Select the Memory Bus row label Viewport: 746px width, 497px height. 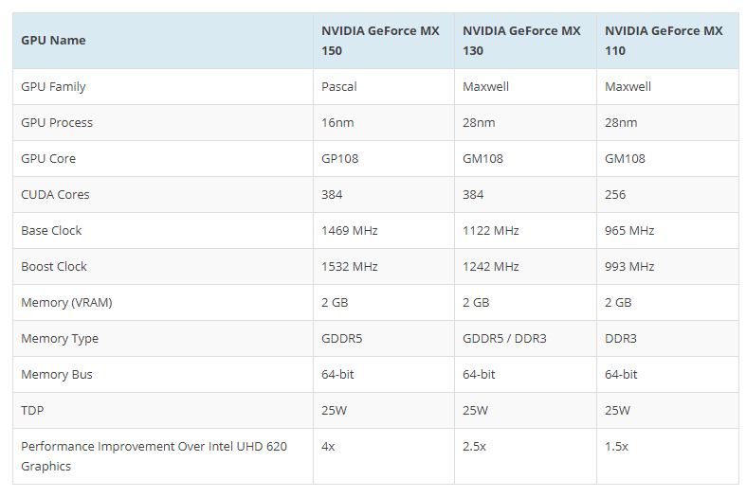tap(57, 374)
